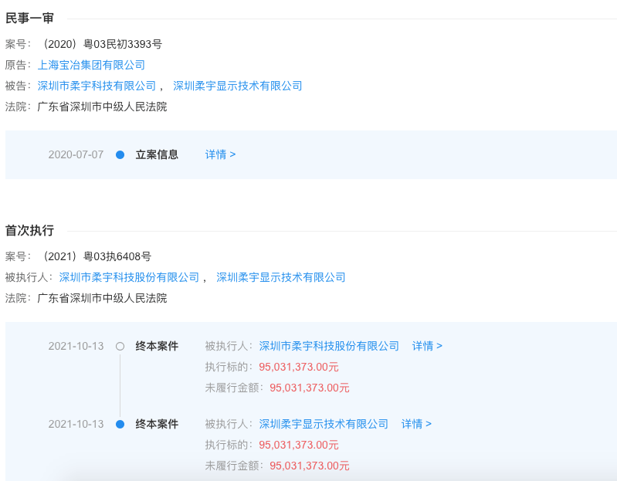617x481 pixels.
Task: Click date 2020-07-07
Action: point(76,154)
